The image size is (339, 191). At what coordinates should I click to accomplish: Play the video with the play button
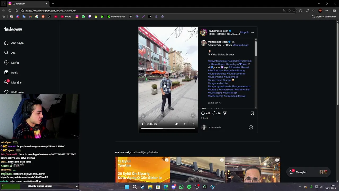tap(143, 124)
